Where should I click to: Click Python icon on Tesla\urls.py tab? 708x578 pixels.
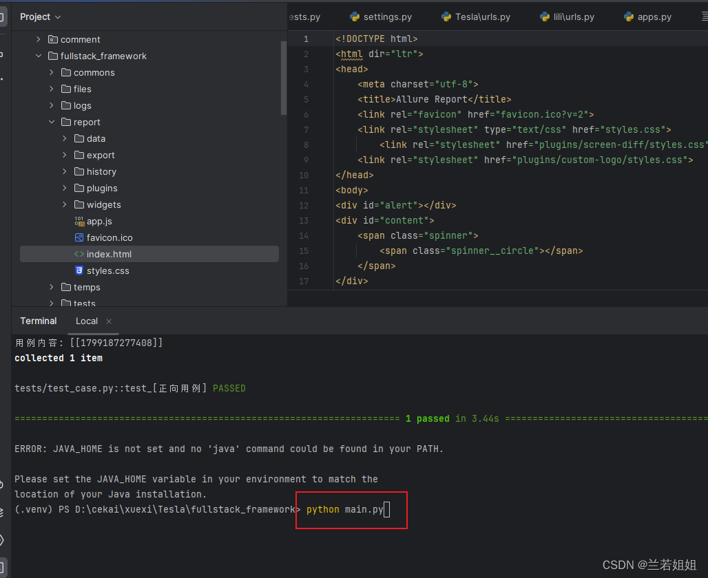pos(446,17)
